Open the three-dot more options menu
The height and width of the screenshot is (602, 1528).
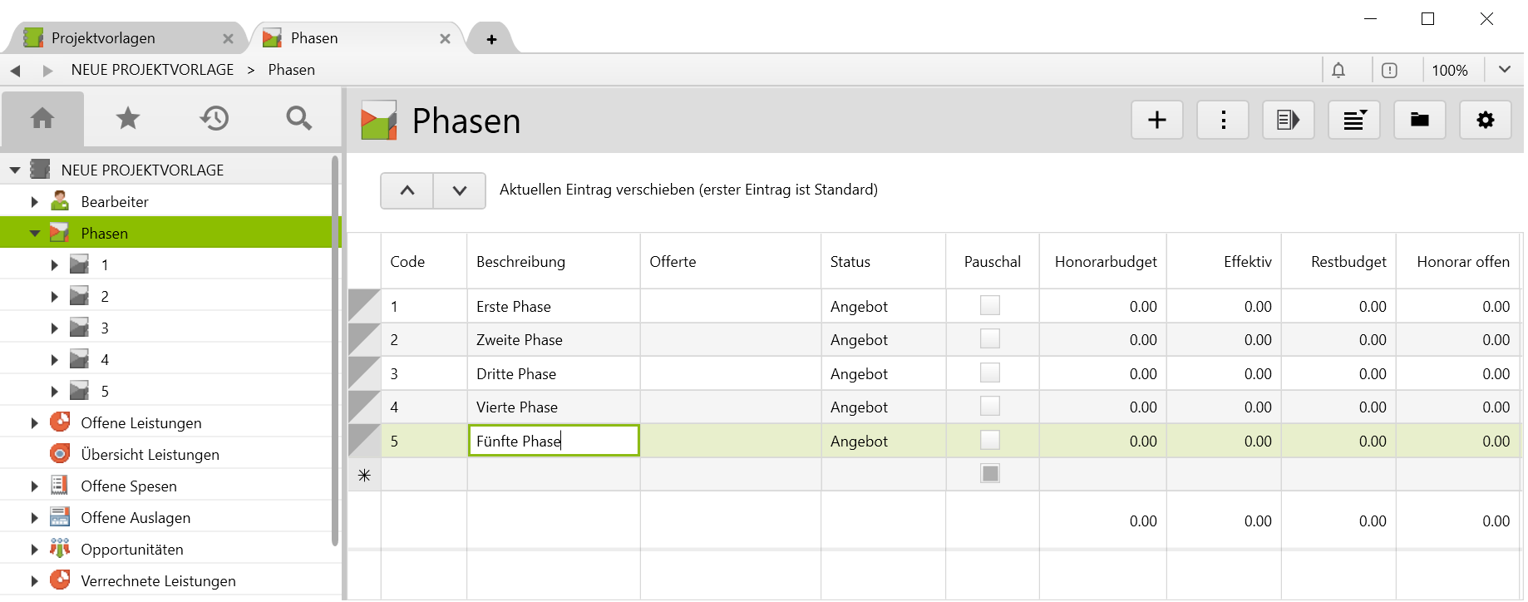pyautogui.click(x=1222, y=121)
